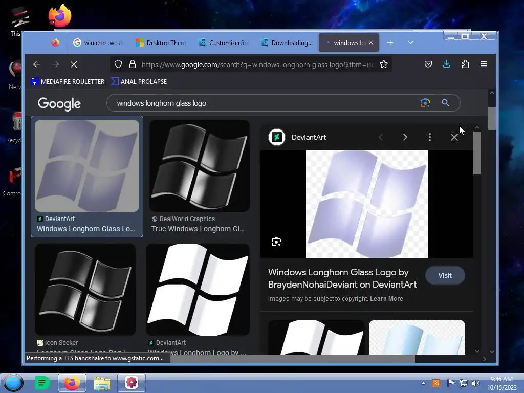
Task: Open related white flag logo thumbnail in panel
Action: [316, 337]
